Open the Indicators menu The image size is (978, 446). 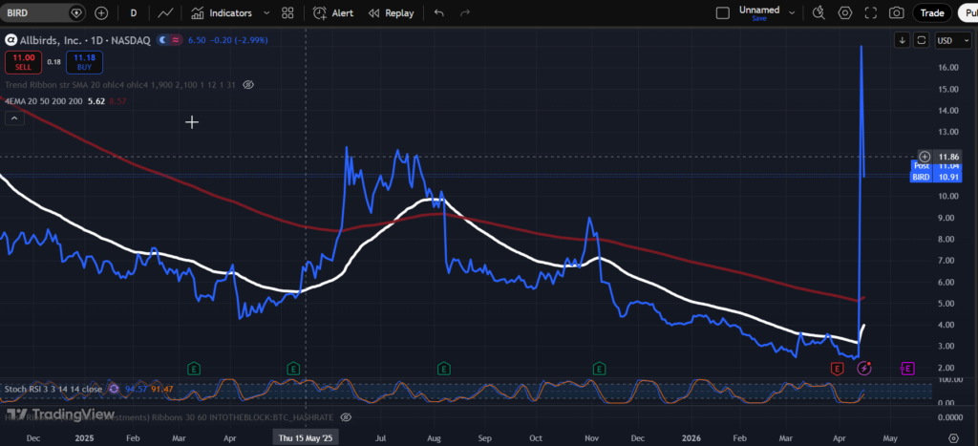222,13
